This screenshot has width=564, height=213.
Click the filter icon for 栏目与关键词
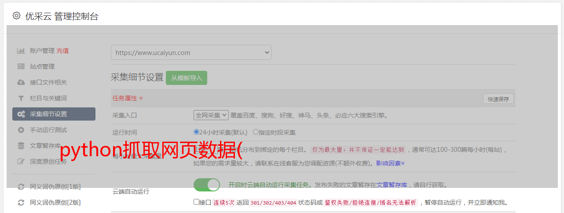[21, 98]
